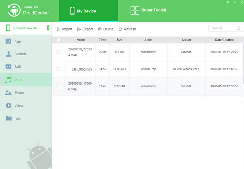Select the file name 20200530_175656.m4a
Screen dimensions: 244x169
pyautogui.click(x=80, y=86)
